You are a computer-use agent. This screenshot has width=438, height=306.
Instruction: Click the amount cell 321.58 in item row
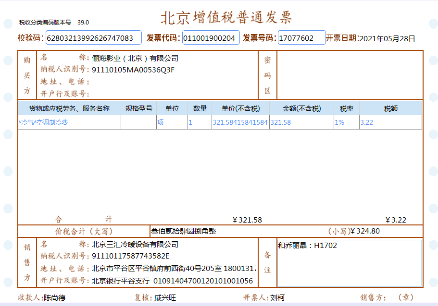coord(301,122)
